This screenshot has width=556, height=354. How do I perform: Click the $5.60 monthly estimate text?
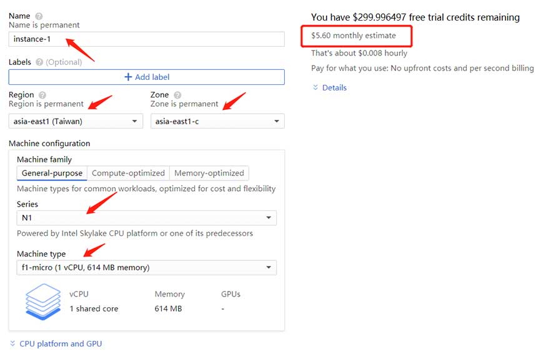(x=354, y=36)
